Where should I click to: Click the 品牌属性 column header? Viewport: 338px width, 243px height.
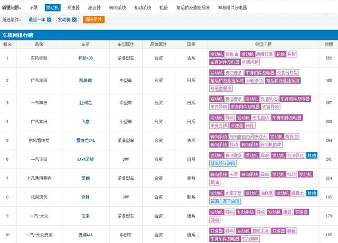pyautogui.click(x=158, y=45)
